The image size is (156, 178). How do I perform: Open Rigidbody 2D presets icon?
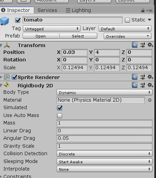click(x=143, y=85)
